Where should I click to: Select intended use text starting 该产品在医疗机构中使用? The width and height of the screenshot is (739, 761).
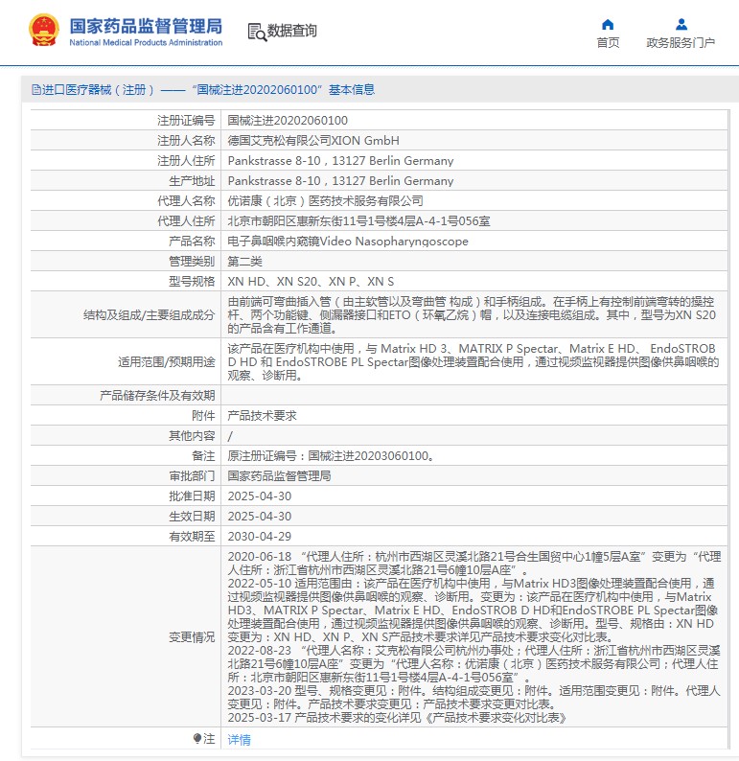pos(473,362)
